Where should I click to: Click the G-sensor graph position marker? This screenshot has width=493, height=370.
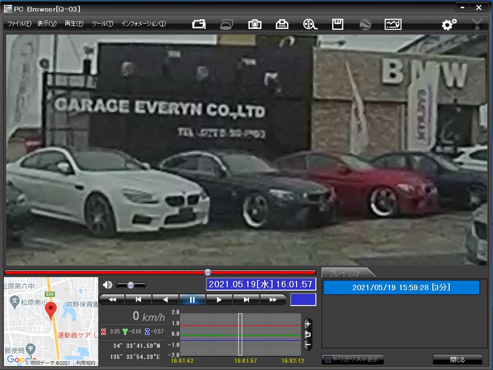(x=240, y=334)
